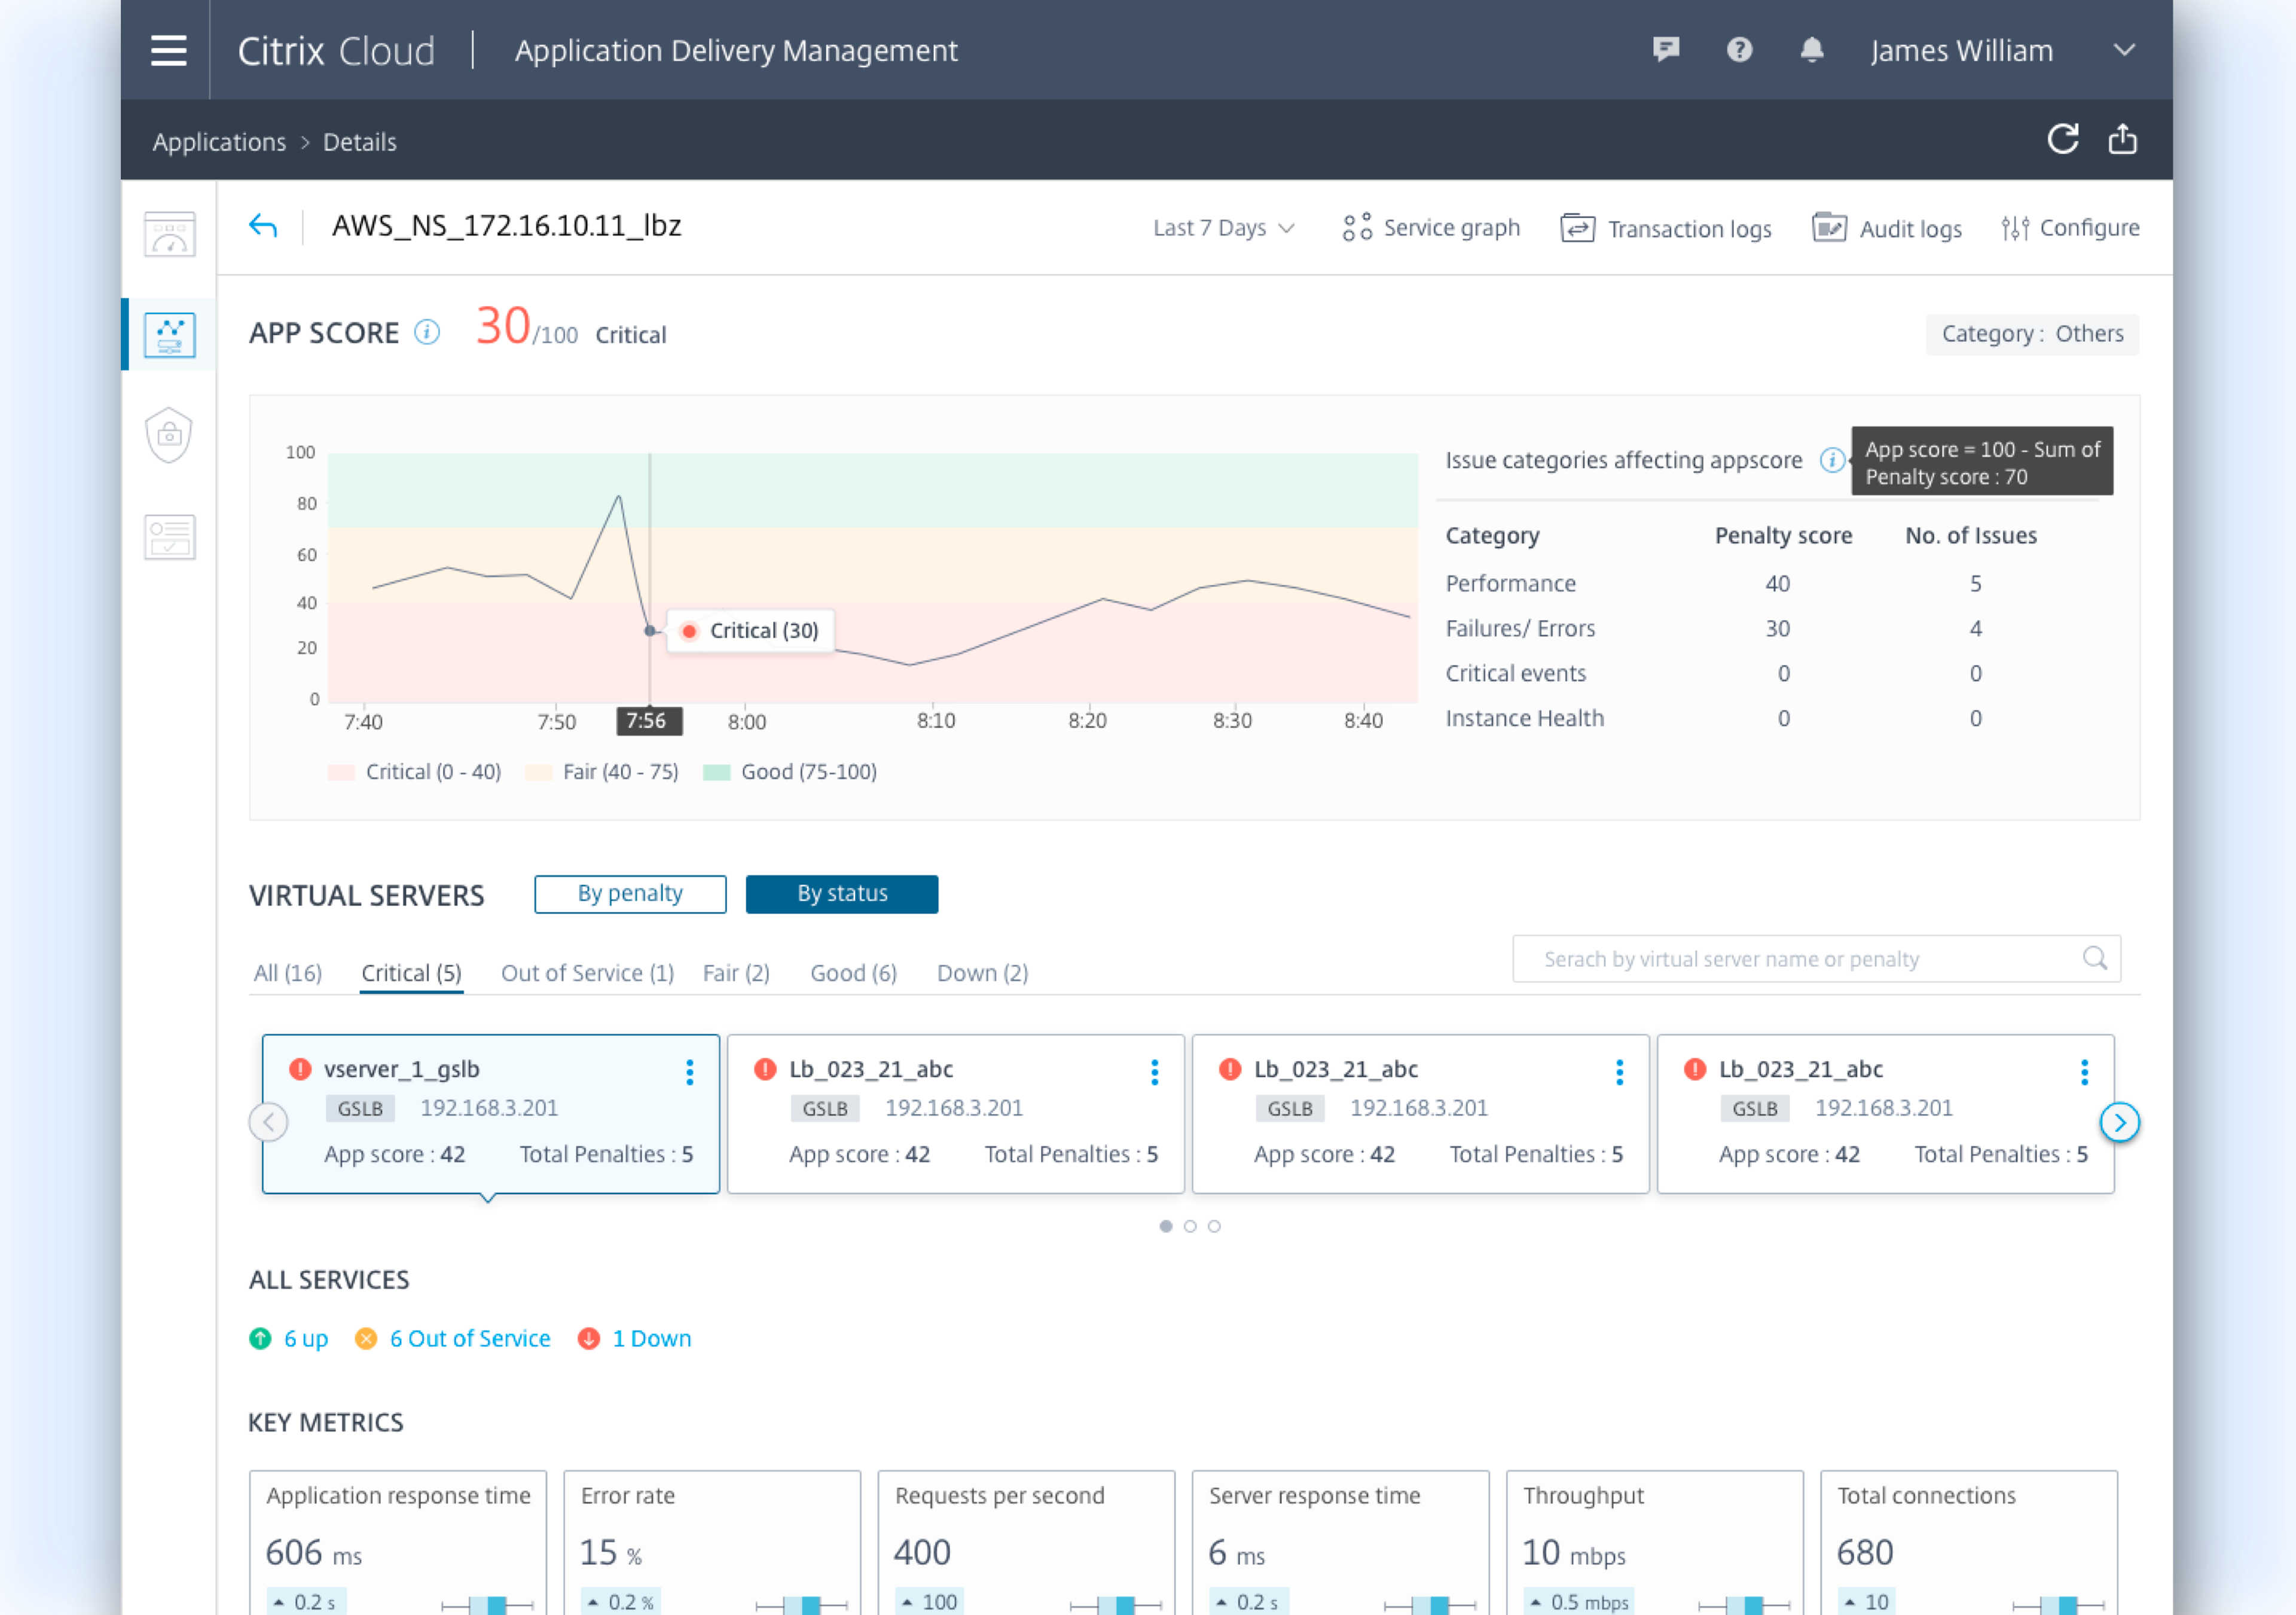2296x1615 pixels.
Task: Expand the Last 7 Days dropdown
Action: [1223, 228]
